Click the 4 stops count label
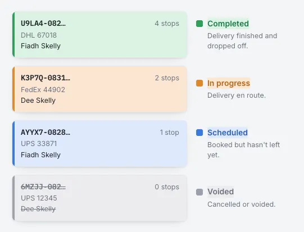The height and width of the screenshot is (232, 304). (167, 24)
